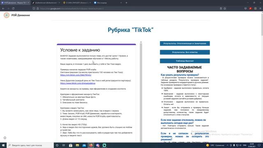Click the Условие к заданию heading
Screen dimensions: 263x148
80,50
